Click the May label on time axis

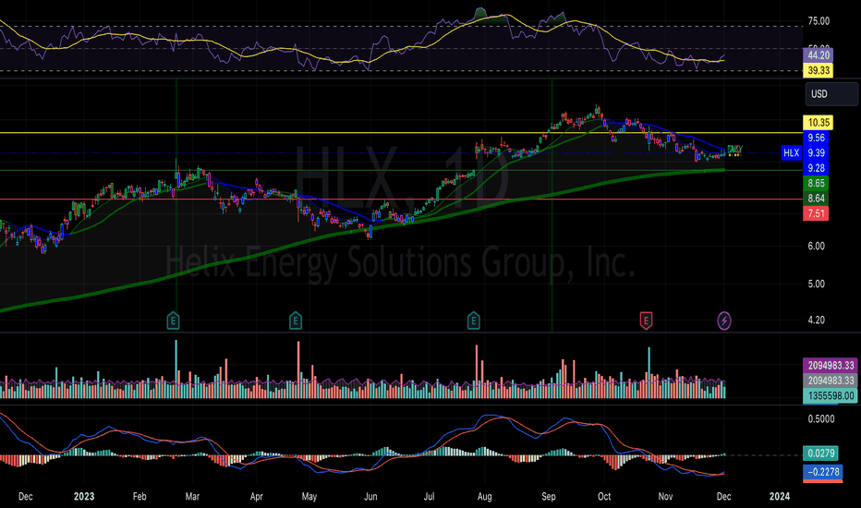coord(309,496)
